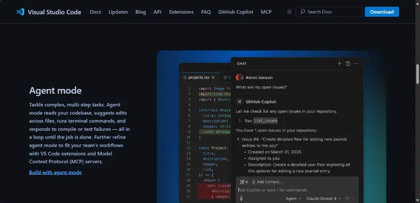Click 'Created on March 21, 2025' text
This screenshot has height=203, width=420.
click(x=275, y=152)
